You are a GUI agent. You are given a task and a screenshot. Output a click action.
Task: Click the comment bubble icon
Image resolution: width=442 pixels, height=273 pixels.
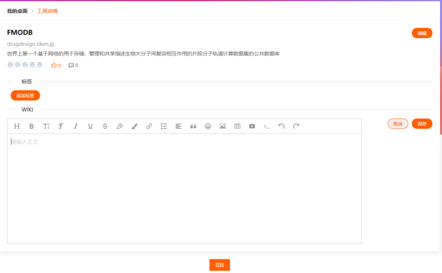point(71,65)
